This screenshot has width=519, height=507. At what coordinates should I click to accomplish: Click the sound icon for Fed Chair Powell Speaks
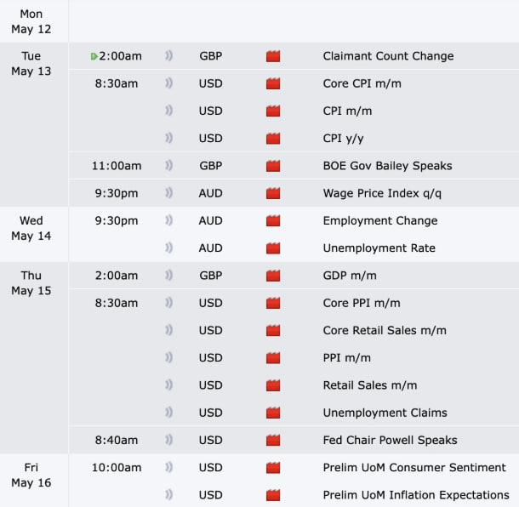(x=168, y=440)
